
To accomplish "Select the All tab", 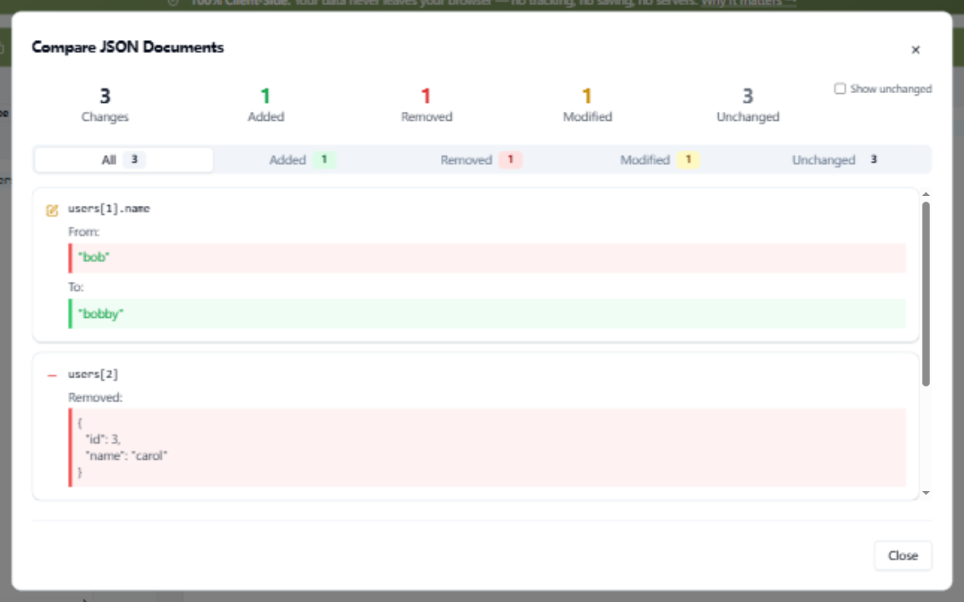I will coord(123,160).
